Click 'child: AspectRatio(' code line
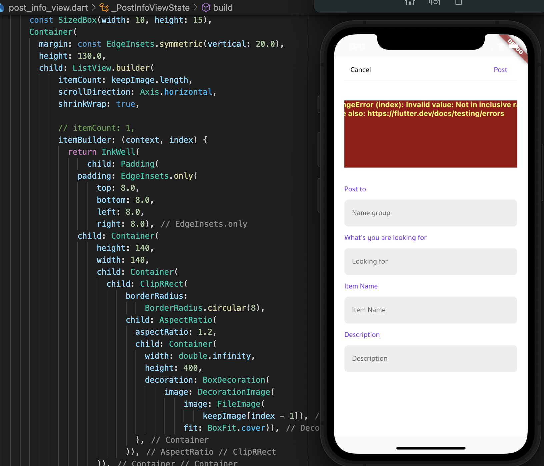 [171, 320]
